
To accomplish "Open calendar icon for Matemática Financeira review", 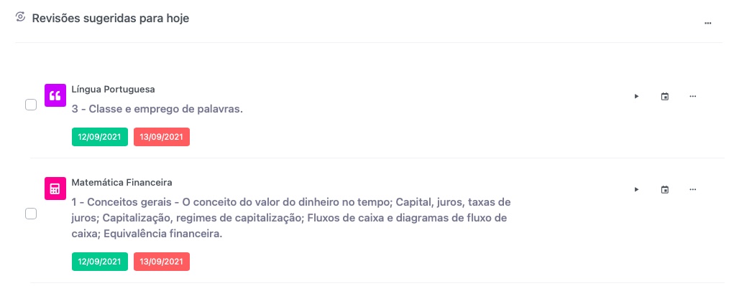I will (665, 189).
